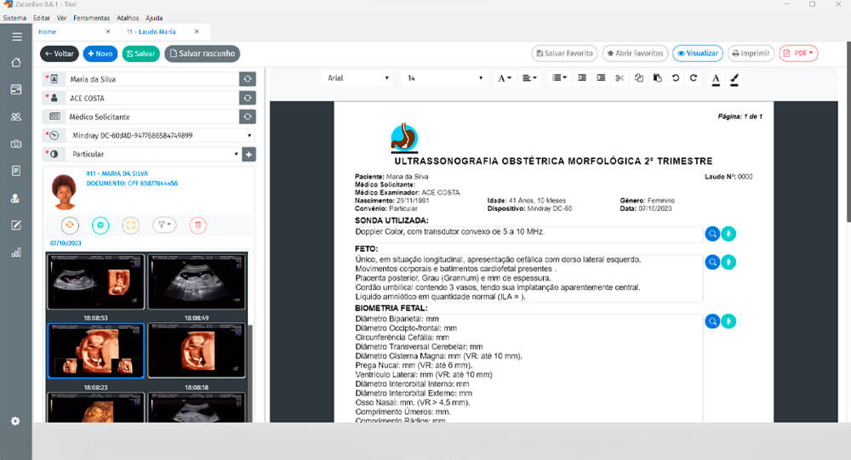The image size is (851, 460).
Task: Add a new convênio with plus button
Action: [248, 155]
